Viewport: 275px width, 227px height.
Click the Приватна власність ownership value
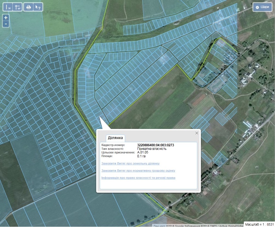pos(152,149)
